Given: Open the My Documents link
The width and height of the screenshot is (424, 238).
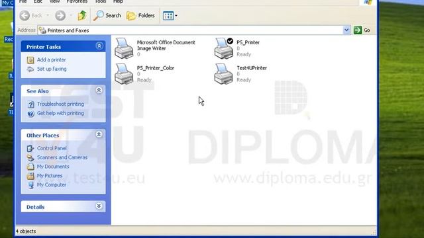Looking at the screenshot, I should coord(53,167).
